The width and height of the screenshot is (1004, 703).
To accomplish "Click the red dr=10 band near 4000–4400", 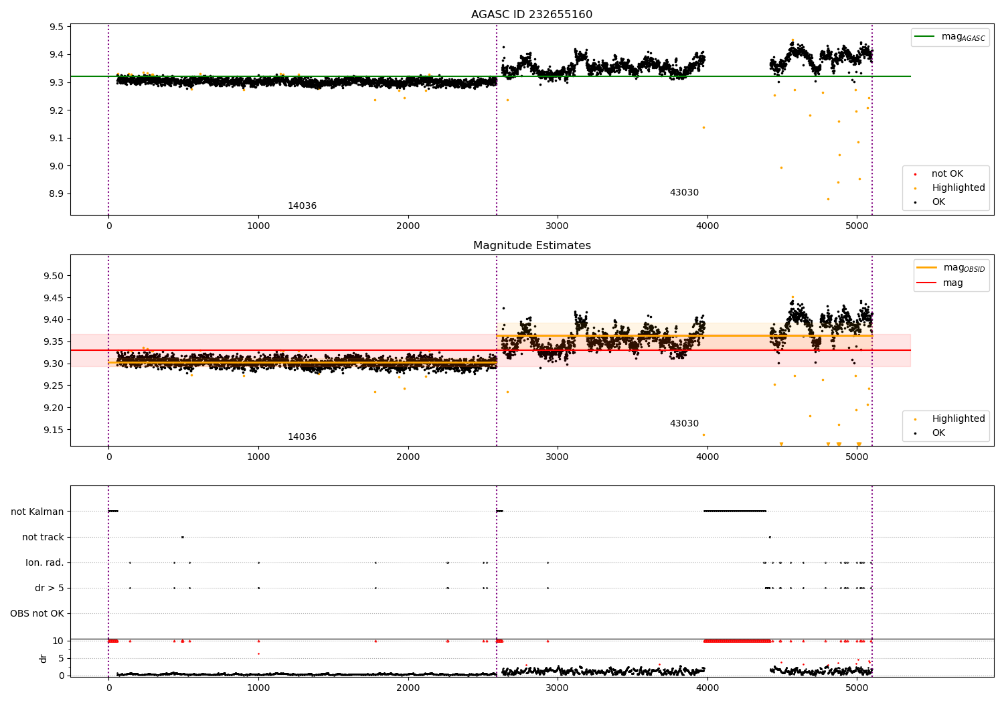I will coord(737,641).
